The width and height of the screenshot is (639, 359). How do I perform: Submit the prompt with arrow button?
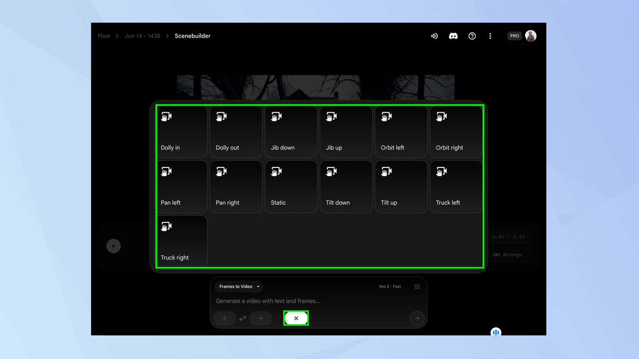point(417,319)
